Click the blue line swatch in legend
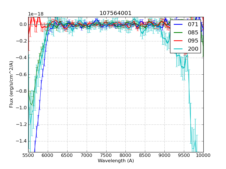This screenshot has height=169, width=226. point(179,25)
